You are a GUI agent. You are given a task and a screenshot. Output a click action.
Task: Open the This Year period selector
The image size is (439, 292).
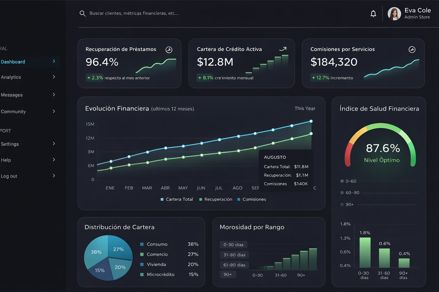tap(305, 108)
